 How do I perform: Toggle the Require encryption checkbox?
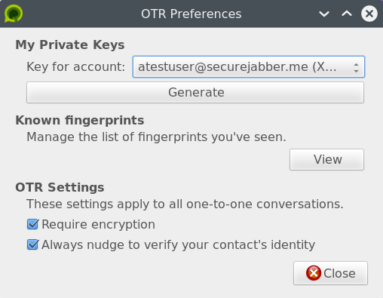point(32,224)
